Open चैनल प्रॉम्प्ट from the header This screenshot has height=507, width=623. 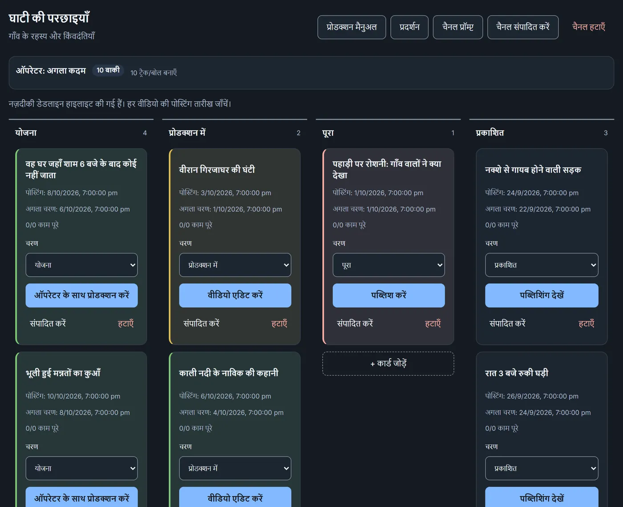tap(458, 27)
